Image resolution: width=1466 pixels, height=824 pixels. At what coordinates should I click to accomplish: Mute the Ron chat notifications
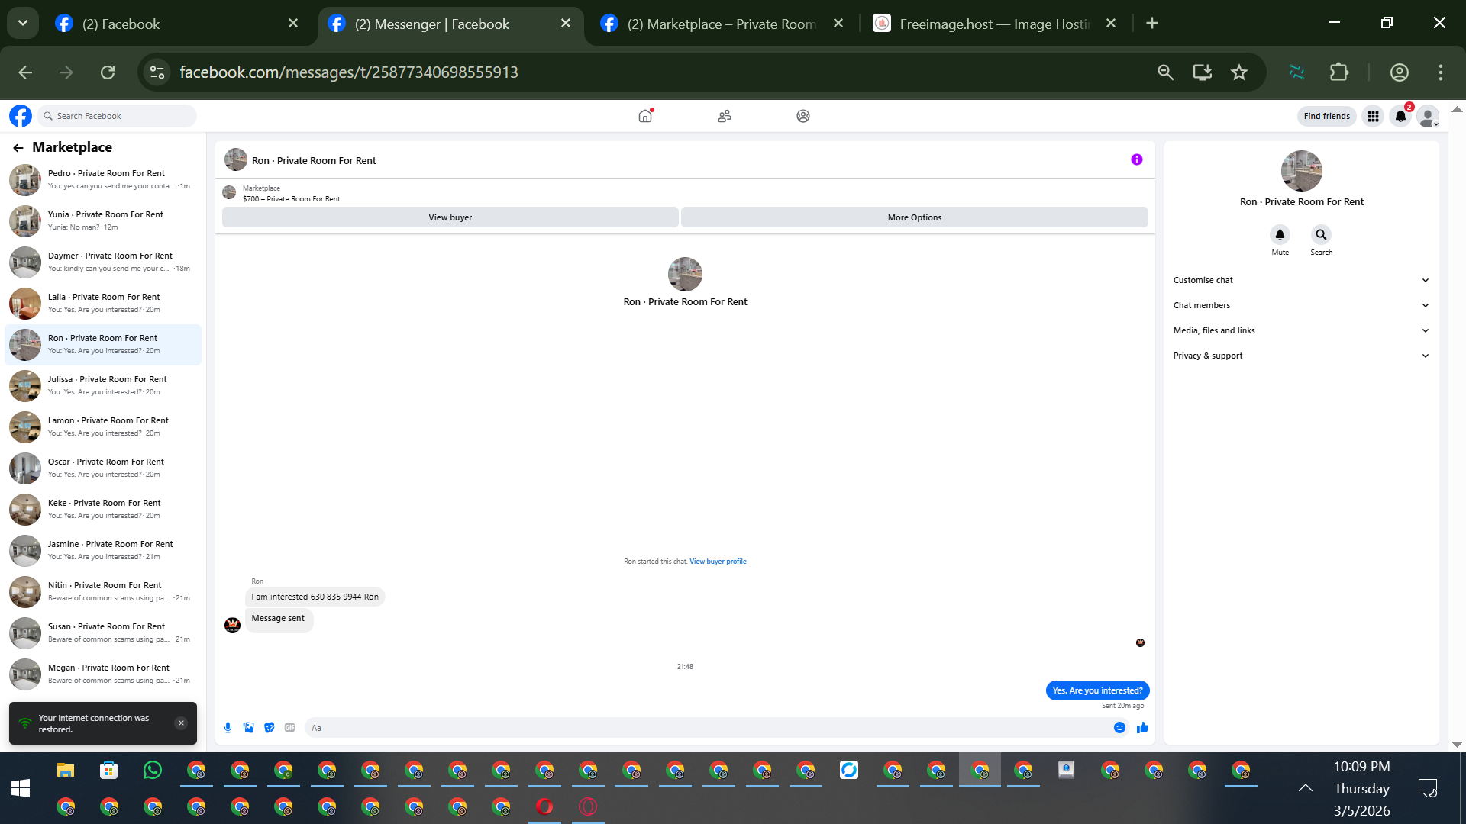tap(1280, 235)
